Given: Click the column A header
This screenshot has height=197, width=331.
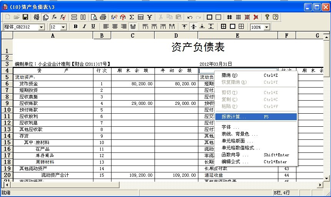Looking at the screenshot, I should (53, 36).
